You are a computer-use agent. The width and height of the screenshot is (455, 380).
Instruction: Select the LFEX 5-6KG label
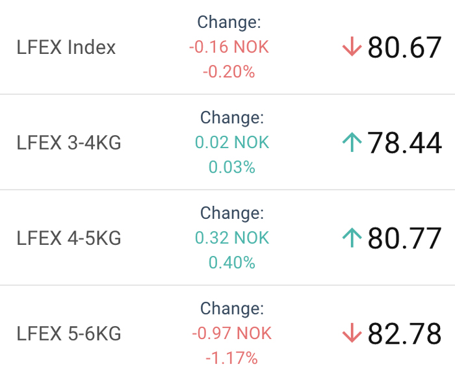click(x=69, y=333)
